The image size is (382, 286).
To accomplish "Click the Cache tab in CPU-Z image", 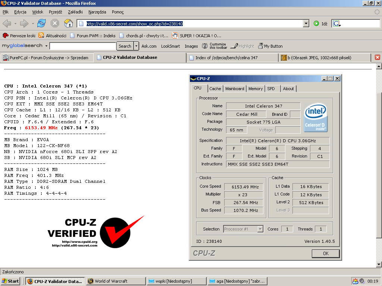I will pos(215,89).
